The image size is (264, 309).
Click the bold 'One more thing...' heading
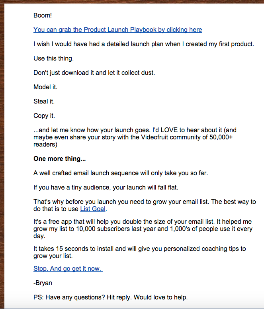(59, 158)
